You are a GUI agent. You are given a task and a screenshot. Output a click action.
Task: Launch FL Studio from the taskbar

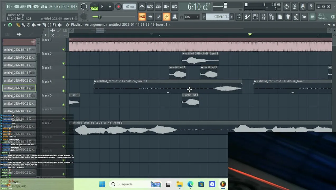(x=223, y=184)
